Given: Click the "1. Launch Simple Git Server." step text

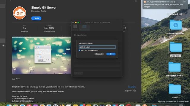Looking at the screenshot, I should [23, 99].
